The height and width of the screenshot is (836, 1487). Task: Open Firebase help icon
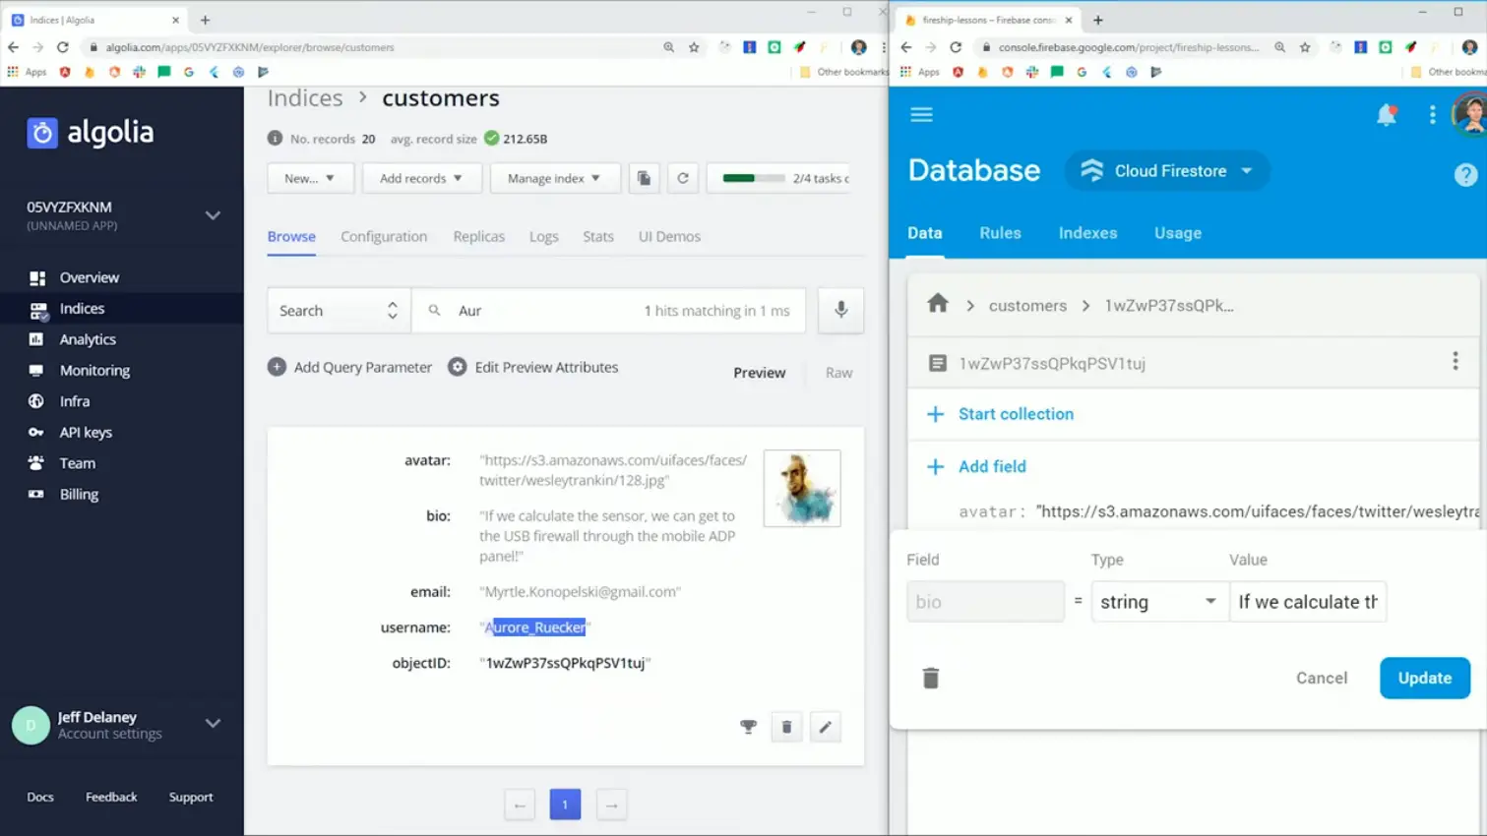pos(1465,174)
